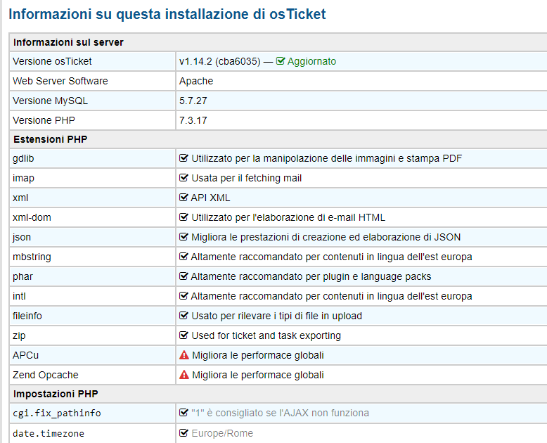Click the check icon next to API XML
The width and height of the screenshot is (547, 443).
pos(184,198)
